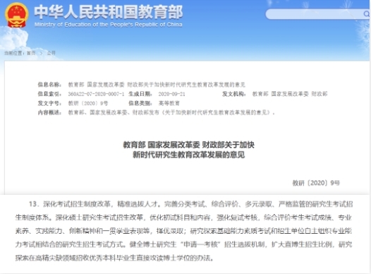
Task: Click the 信息类别 label
Action: pyautogui.click(x=140, y=103)
